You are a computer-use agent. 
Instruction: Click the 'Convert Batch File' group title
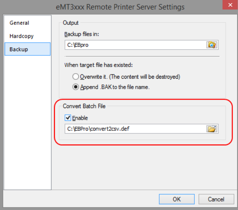[84, 106]
